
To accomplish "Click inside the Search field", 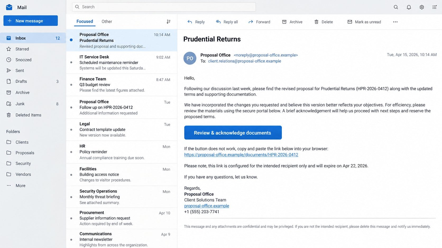I will click(x=164, y=7).
